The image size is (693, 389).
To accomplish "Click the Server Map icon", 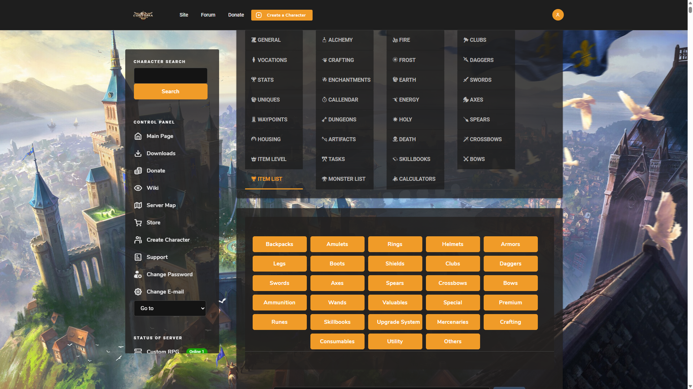I will [x=138, y=205].
